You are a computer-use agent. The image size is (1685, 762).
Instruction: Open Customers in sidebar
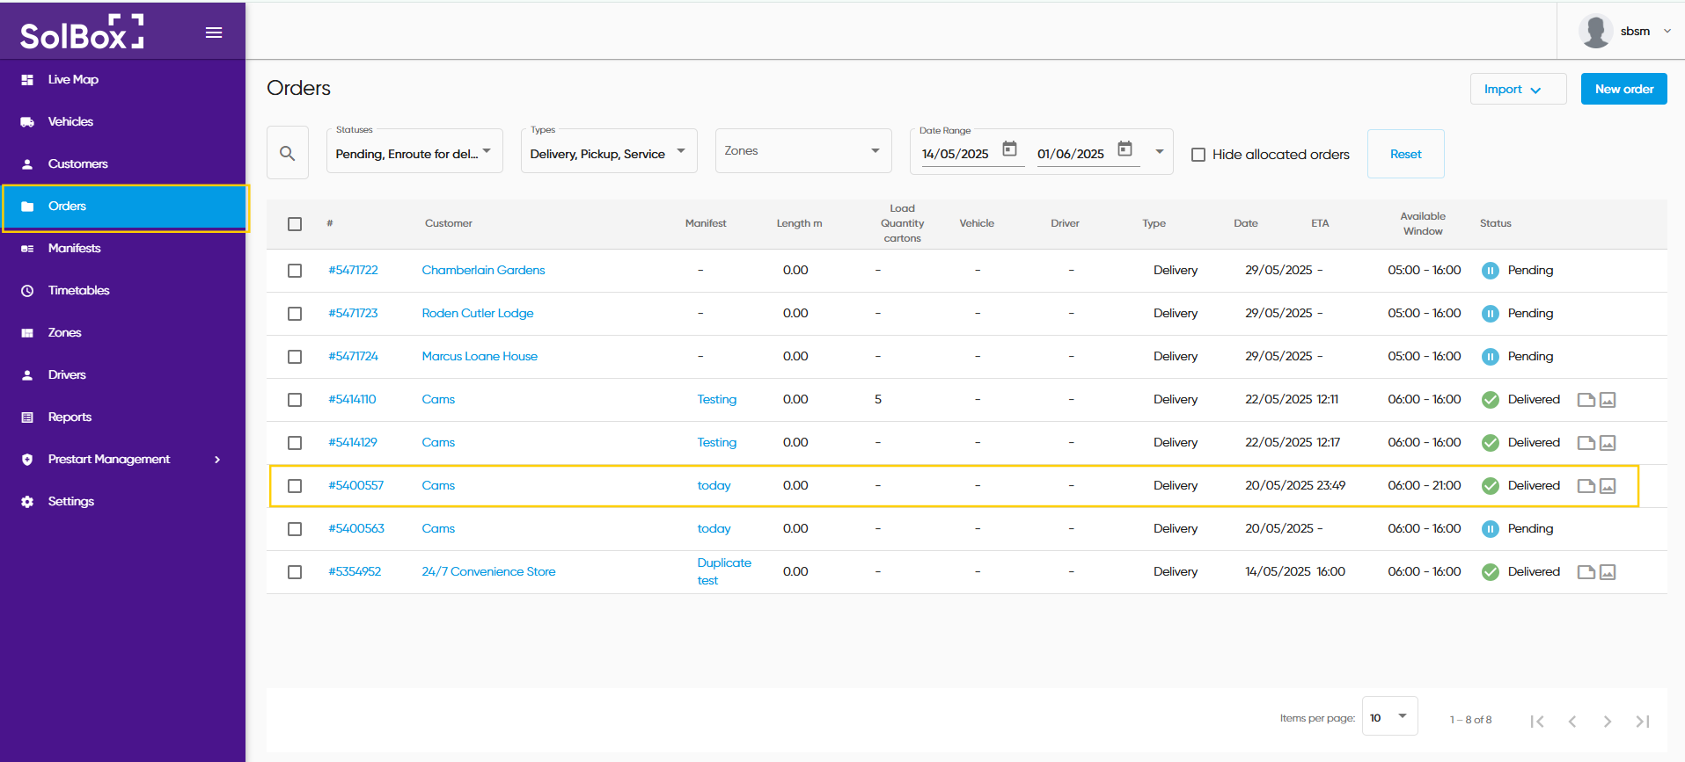(123, 163)
